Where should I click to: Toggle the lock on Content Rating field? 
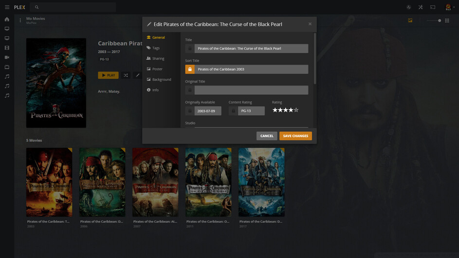click(x=233, y=111)
